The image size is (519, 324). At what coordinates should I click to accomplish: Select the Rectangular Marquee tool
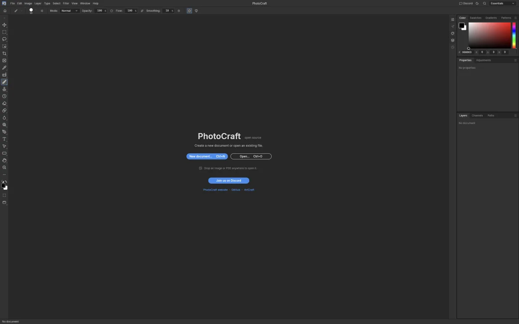(4, 32)
